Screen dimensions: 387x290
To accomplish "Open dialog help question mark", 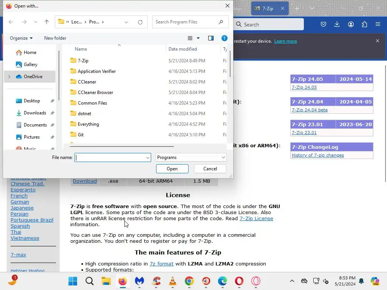I will coord(224,38).
